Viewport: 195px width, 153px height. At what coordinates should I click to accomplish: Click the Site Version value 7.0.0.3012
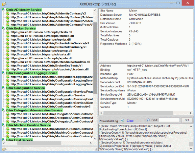click(x=135, y=23)
